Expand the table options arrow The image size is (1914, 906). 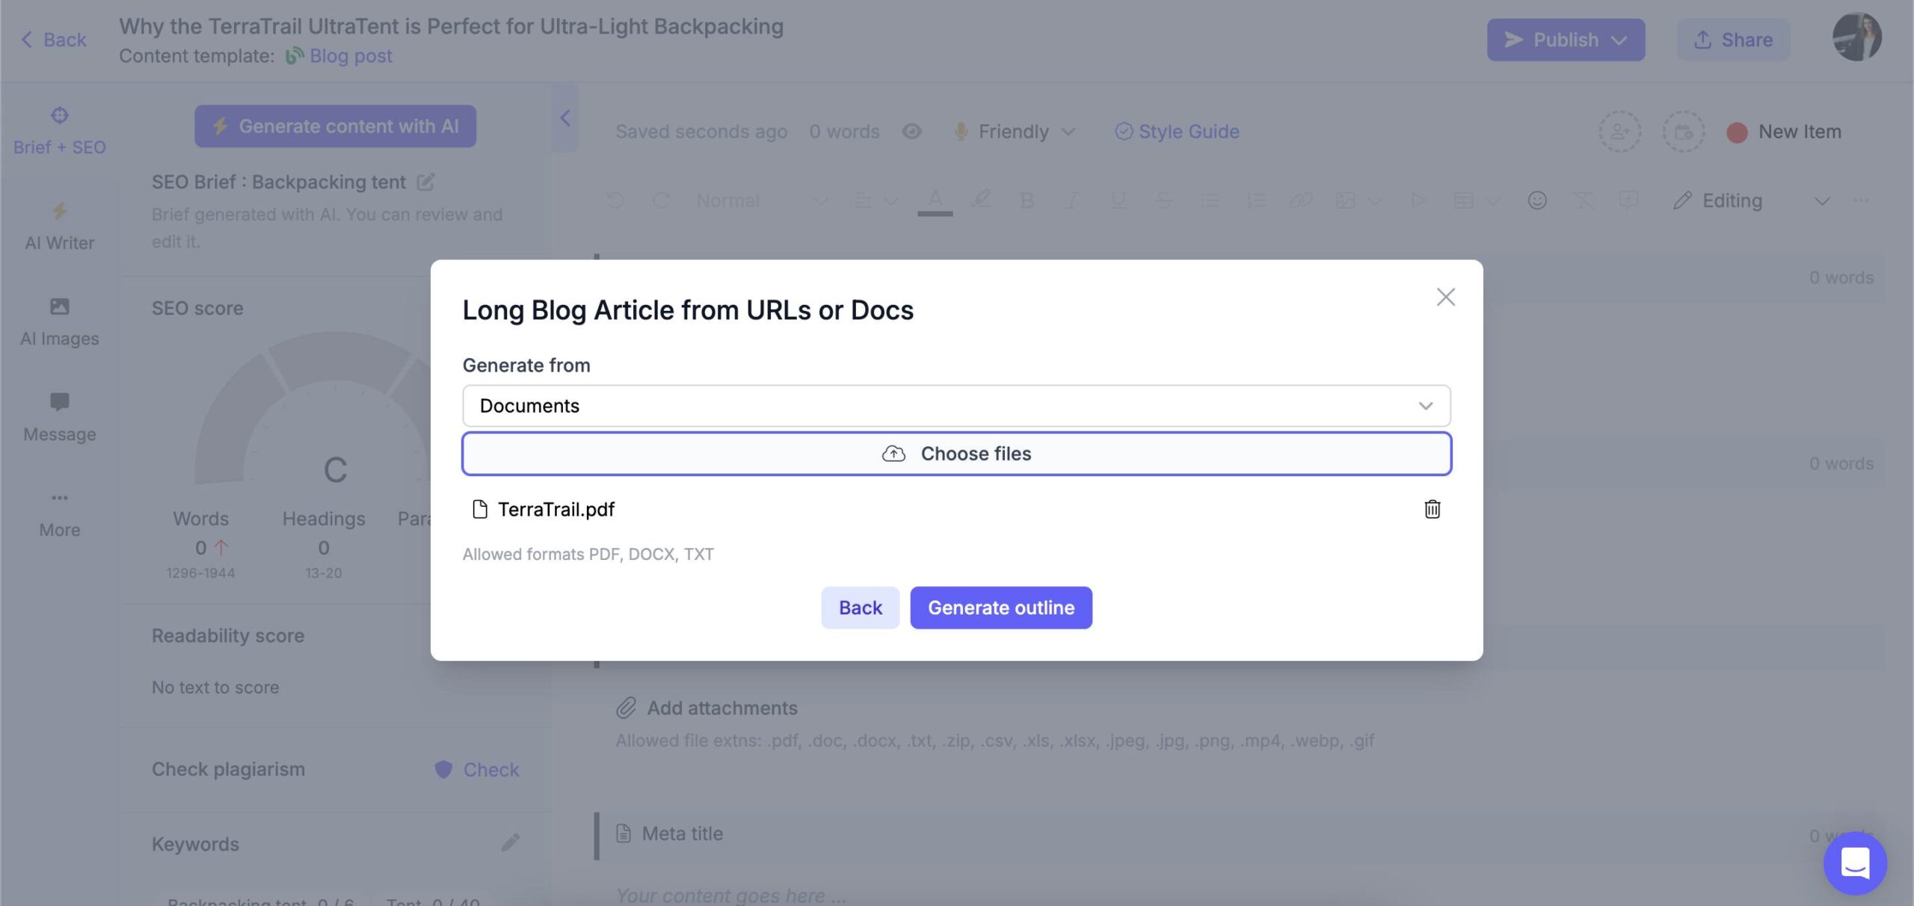[1492, 201]
